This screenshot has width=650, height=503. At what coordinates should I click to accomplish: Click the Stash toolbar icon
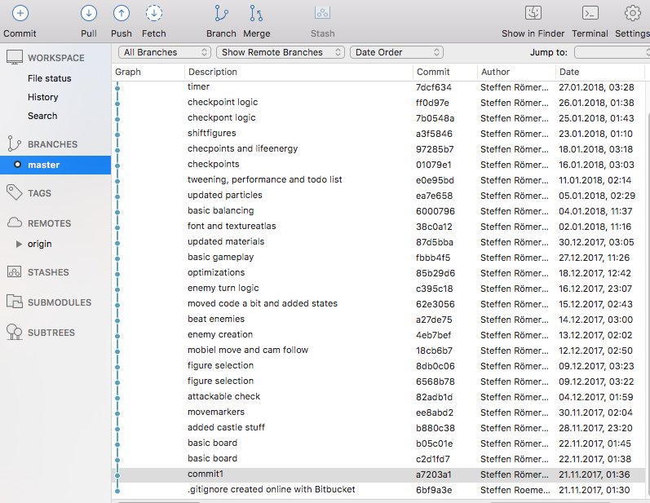tap(322, 13)
